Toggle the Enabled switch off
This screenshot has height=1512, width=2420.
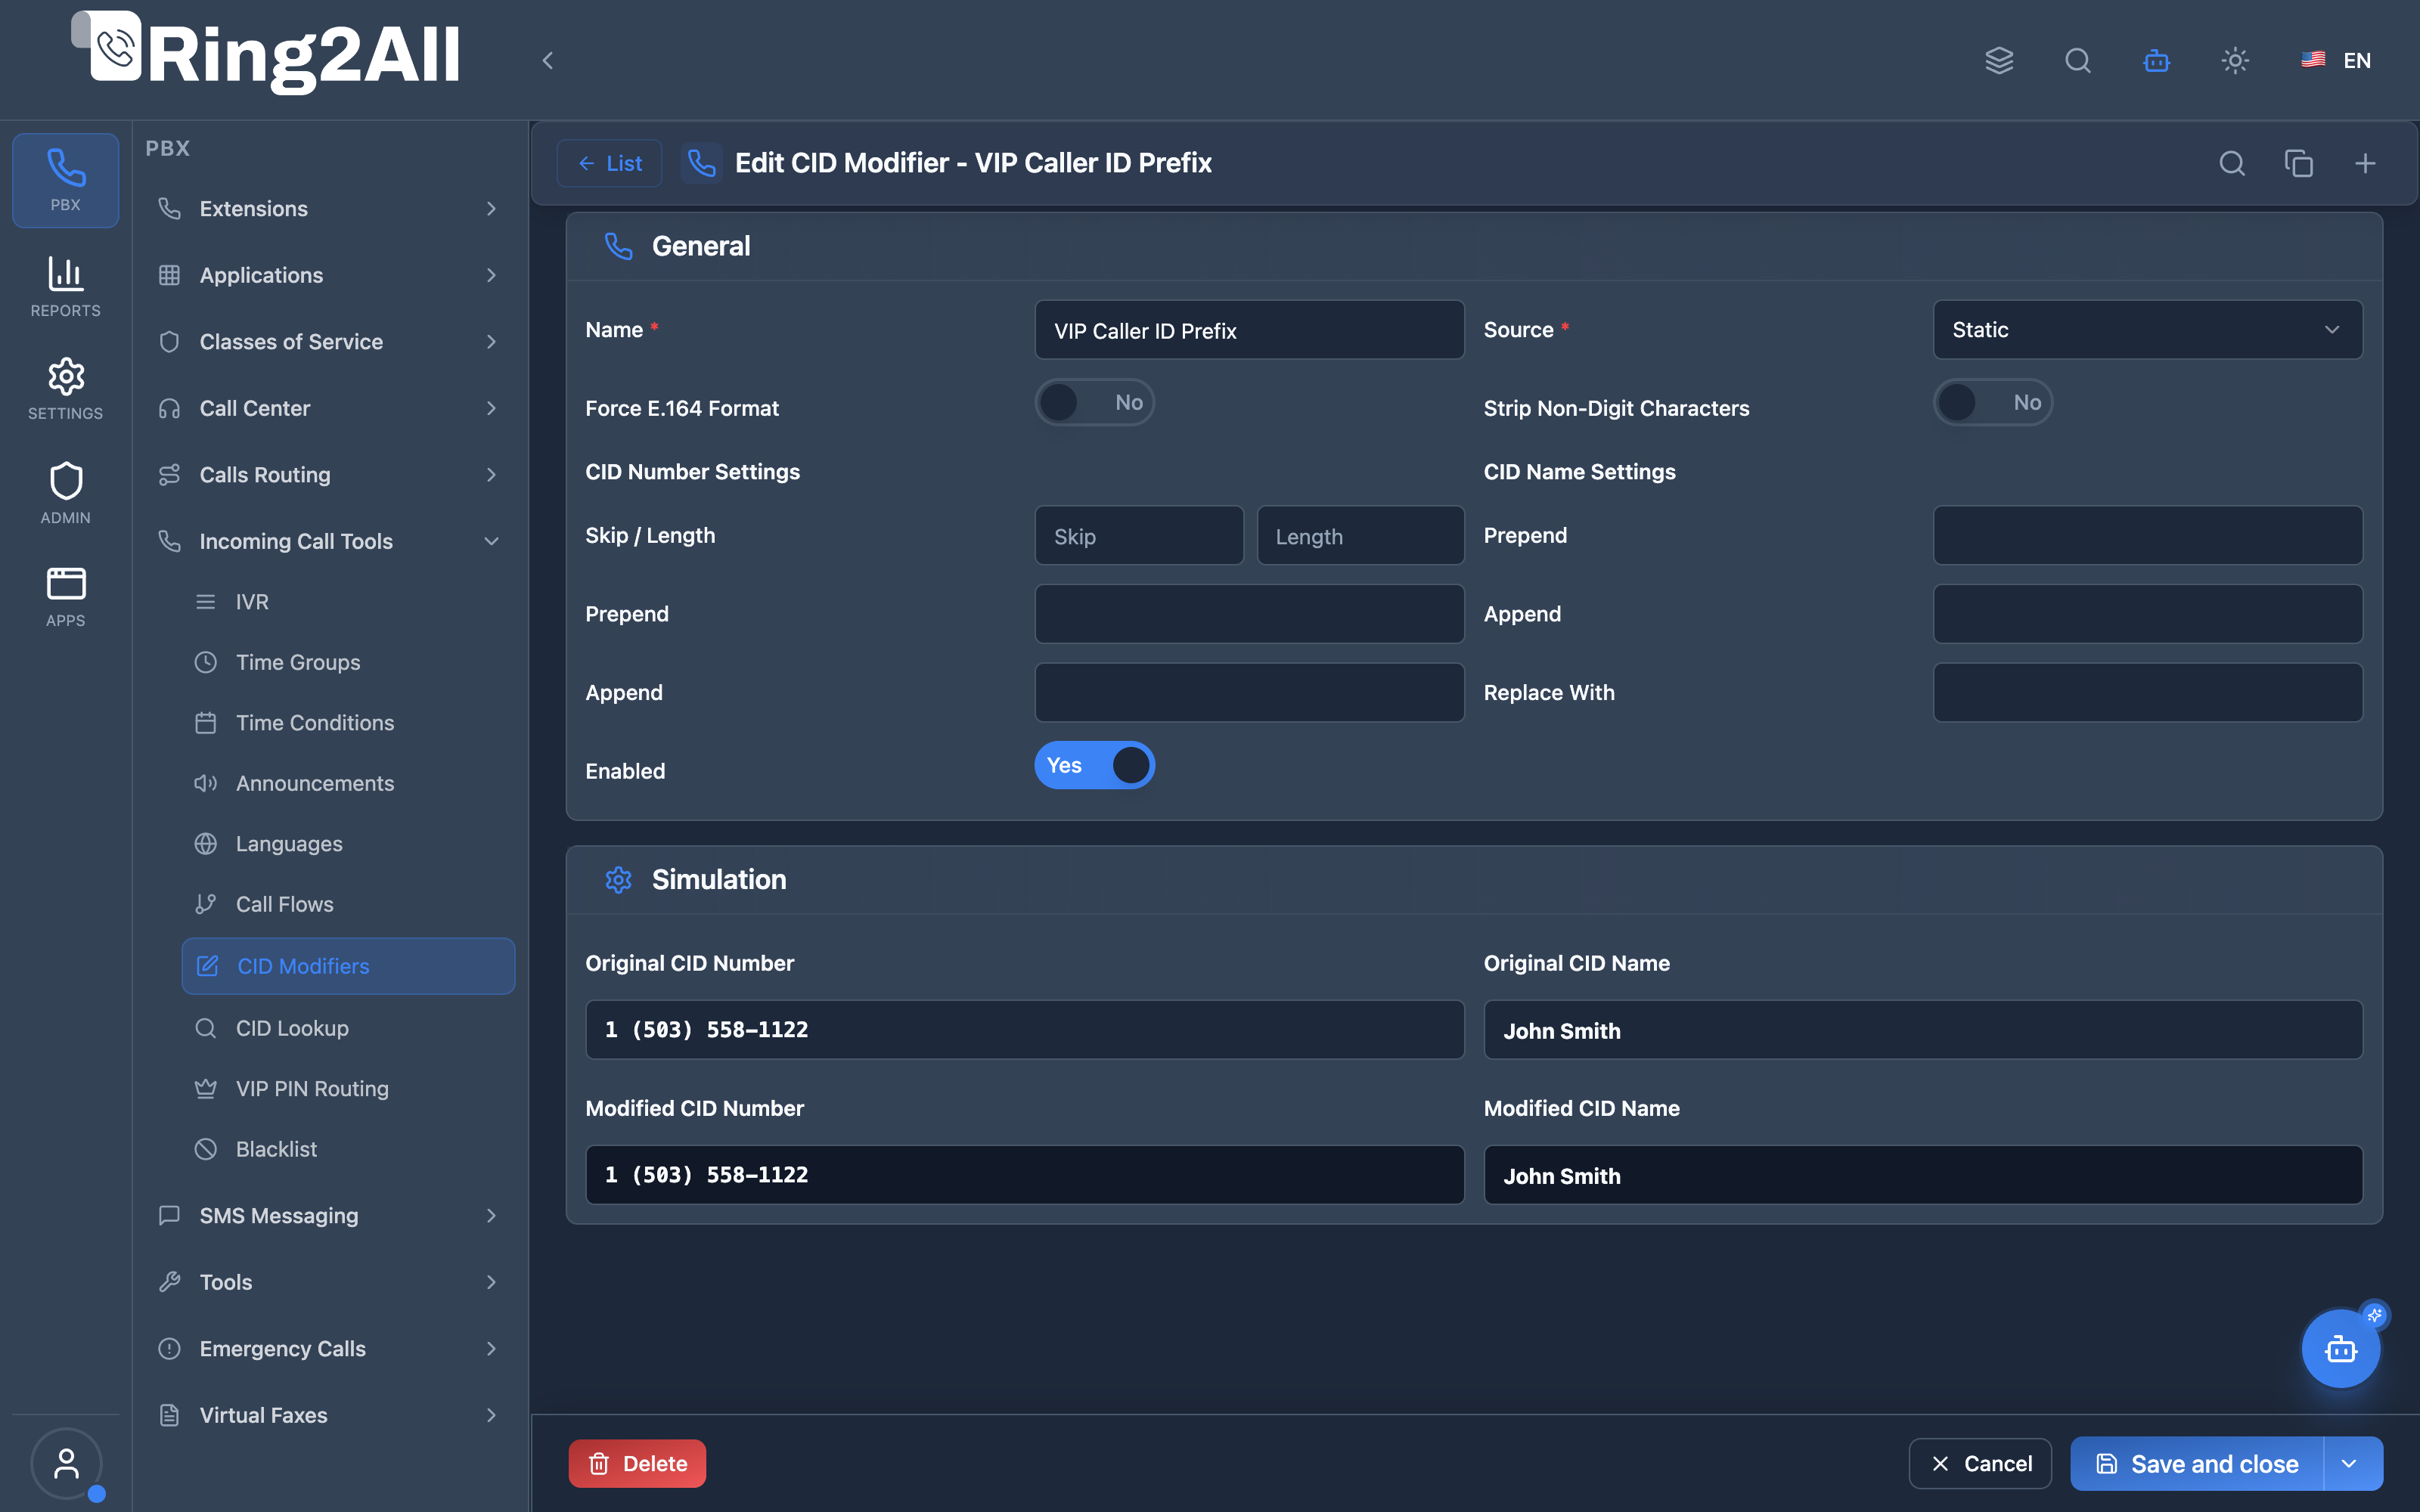1094,766
